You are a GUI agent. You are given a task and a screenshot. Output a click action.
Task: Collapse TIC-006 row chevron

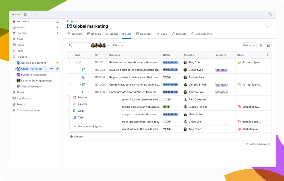[x=80, y=92]
